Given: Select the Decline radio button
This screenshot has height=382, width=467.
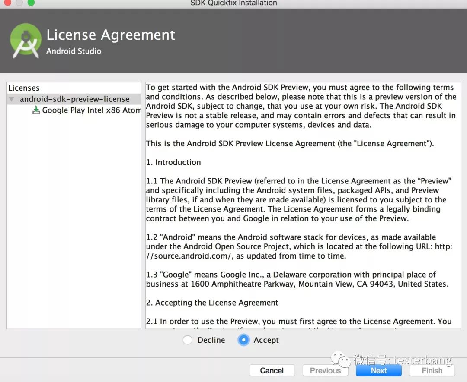Looking at the screenshot, I should 187,340.
